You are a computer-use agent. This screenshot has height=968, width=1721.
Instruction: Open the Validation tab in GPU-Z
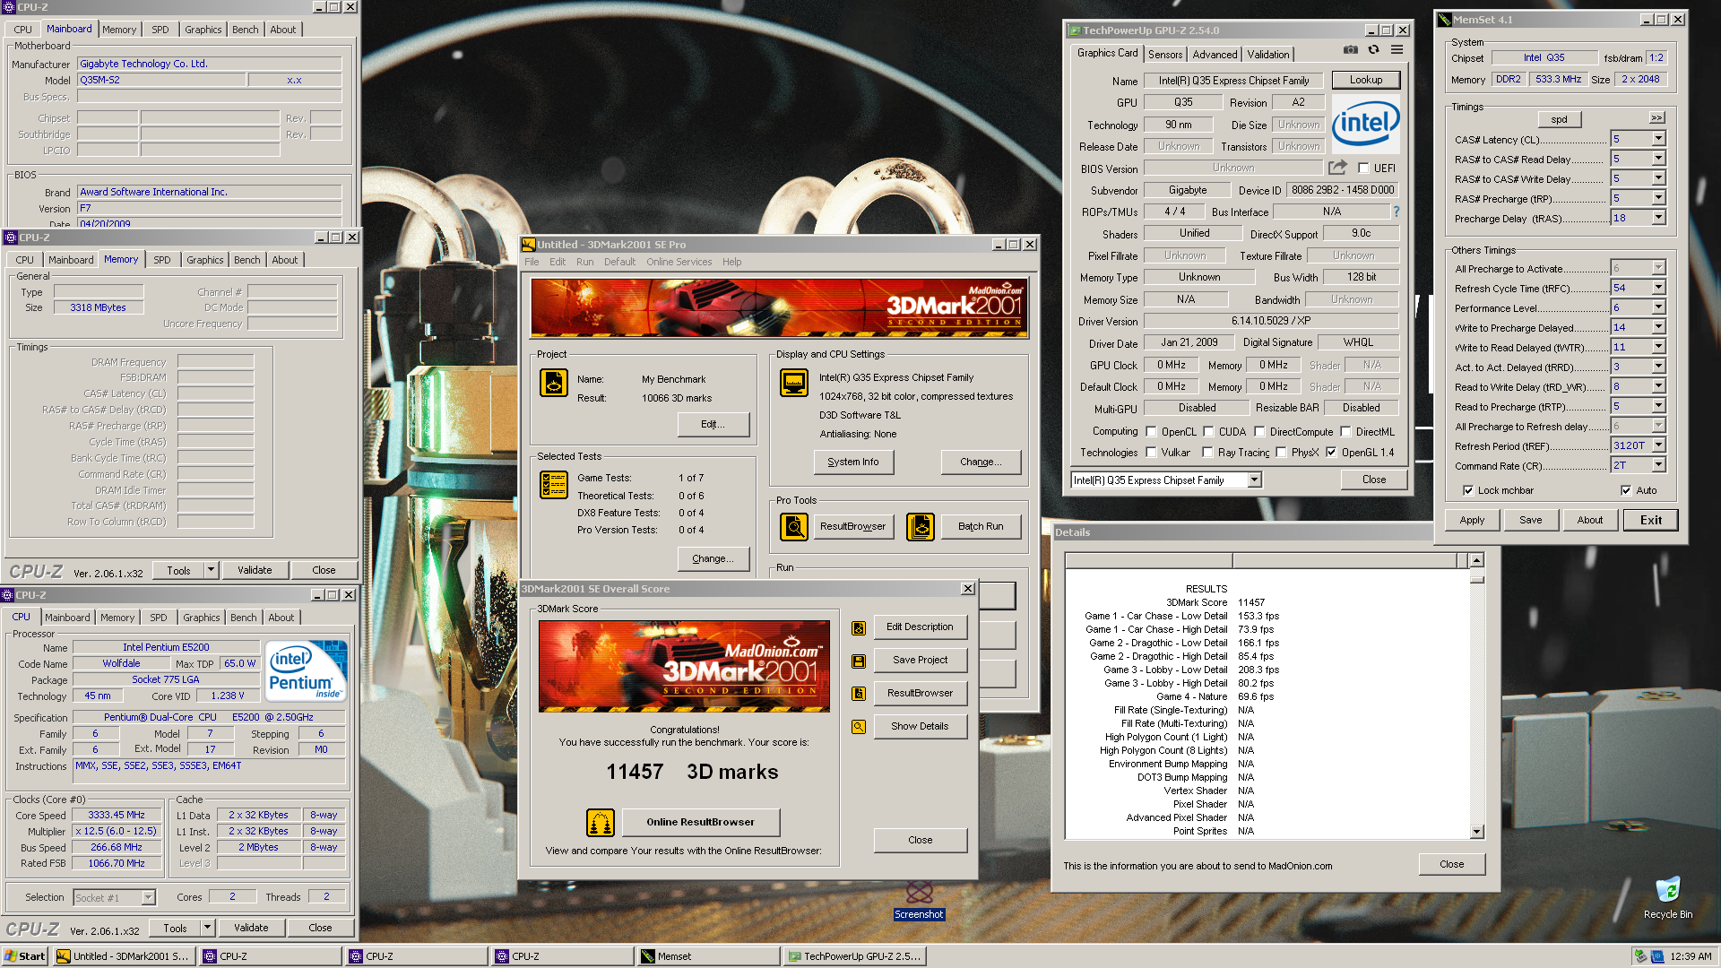tap(1268, 55)
